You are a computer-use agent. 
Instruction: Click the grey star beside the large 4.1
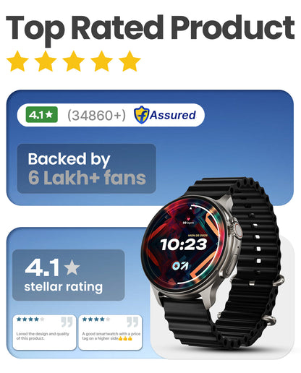pyautogui.click(x=72, y=267)
